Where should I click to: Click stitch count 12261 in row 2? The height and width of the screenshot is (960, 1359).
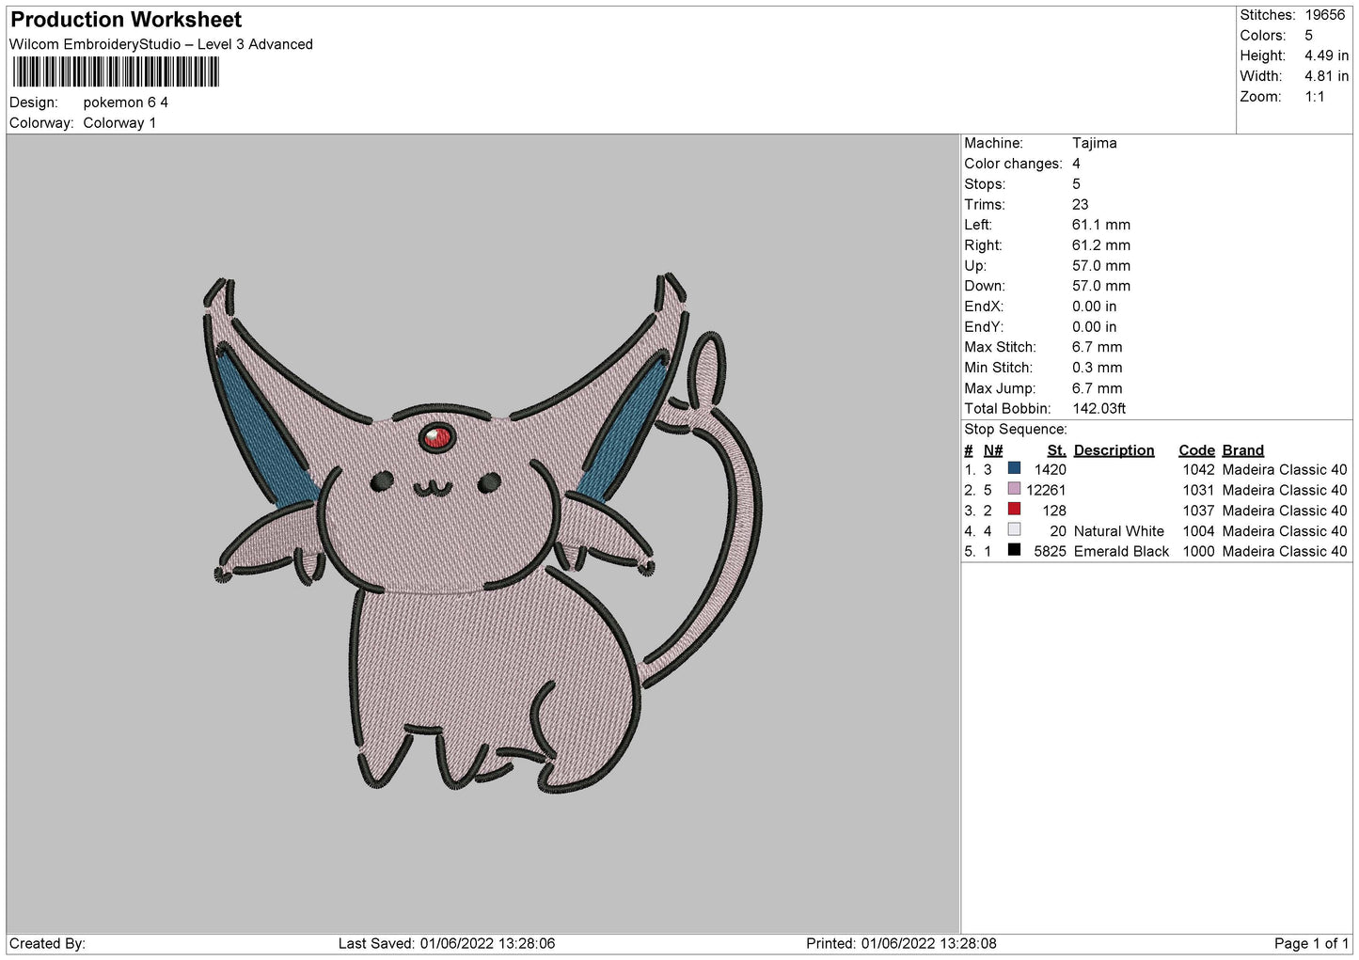[x=1046, y=490]
